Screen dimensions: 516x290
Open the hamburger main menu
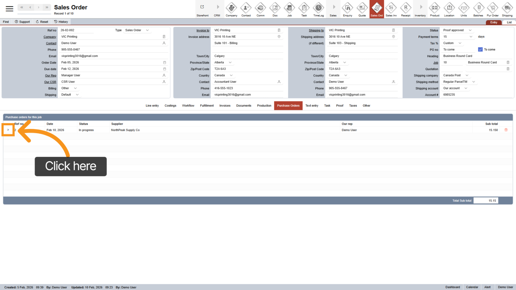coord(10,9)
